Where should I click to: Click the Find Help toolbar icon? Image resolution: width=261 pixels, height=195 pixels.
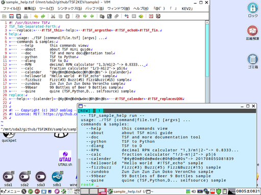coord(158,16)
